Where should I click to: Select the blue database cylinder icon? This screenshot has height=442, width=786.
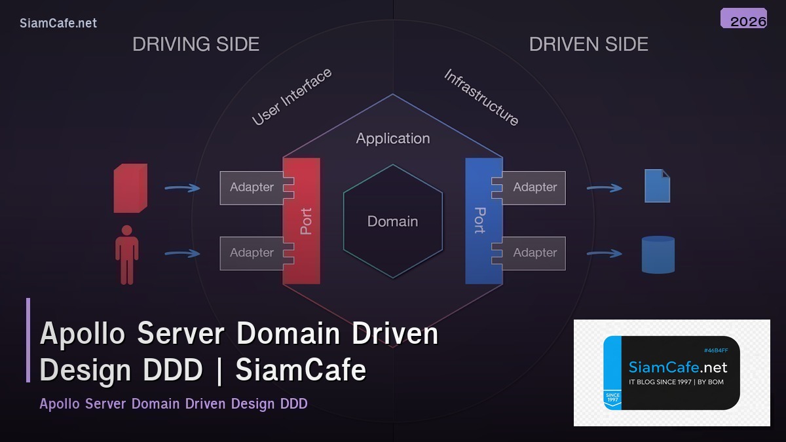(x=656, y=254)
